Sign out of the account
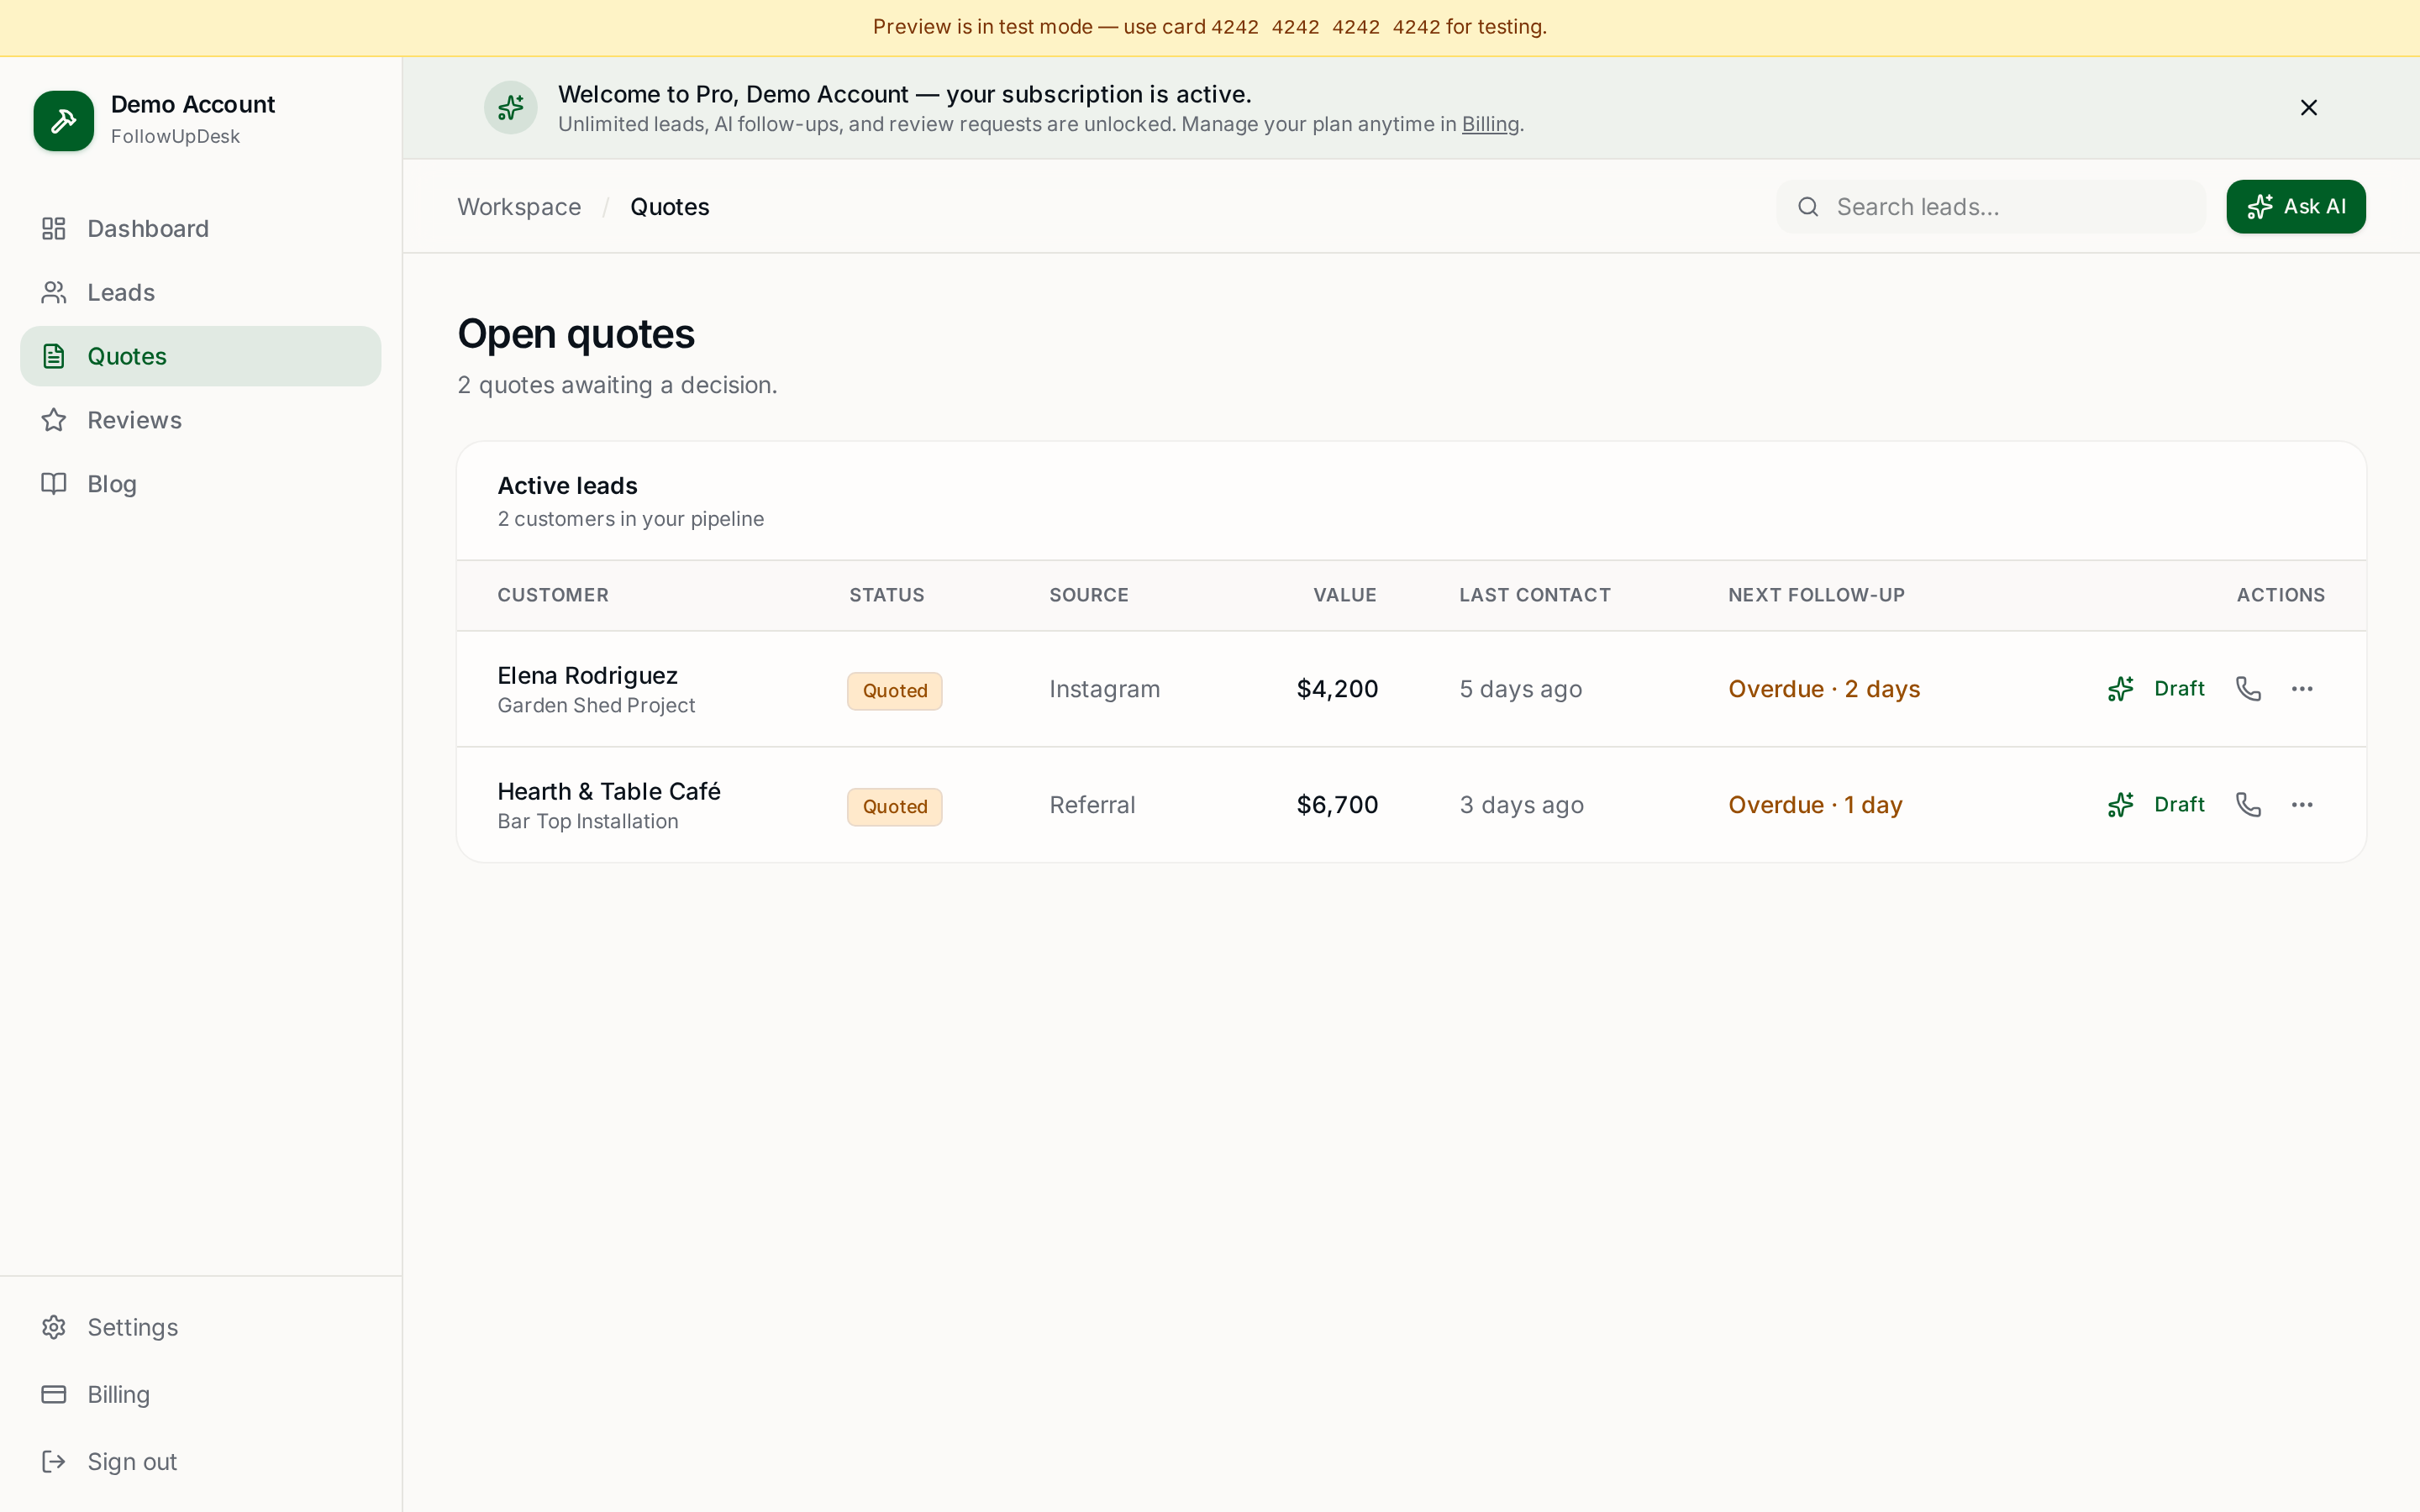 [200, 1461]
